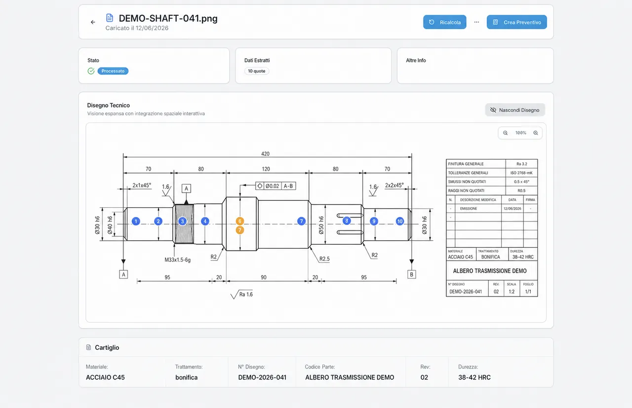Select dimension marker 3 on the thread
Viewport: 632px width, 408px height.
click(182, 222)
